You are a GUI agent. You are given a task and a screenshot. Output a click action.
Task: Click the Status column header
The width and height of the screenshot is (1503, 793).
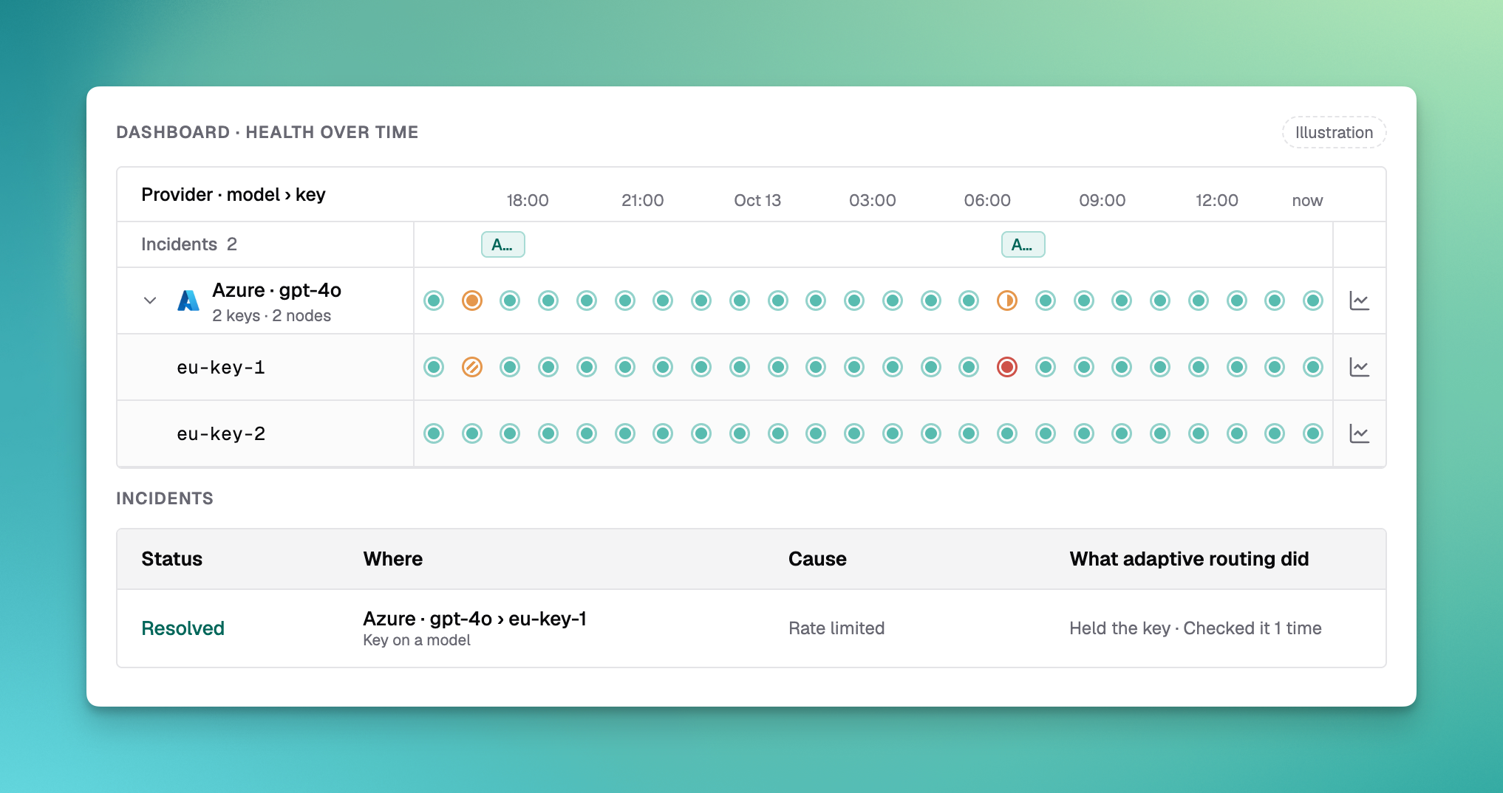[172, 559]
